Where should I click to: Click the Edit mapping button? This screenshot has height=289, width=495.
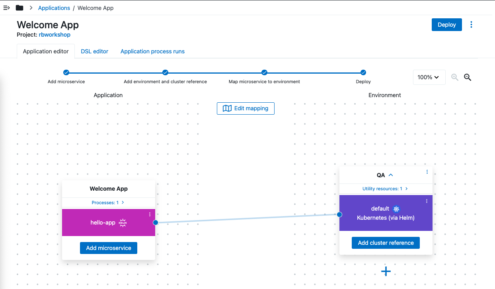246,108
